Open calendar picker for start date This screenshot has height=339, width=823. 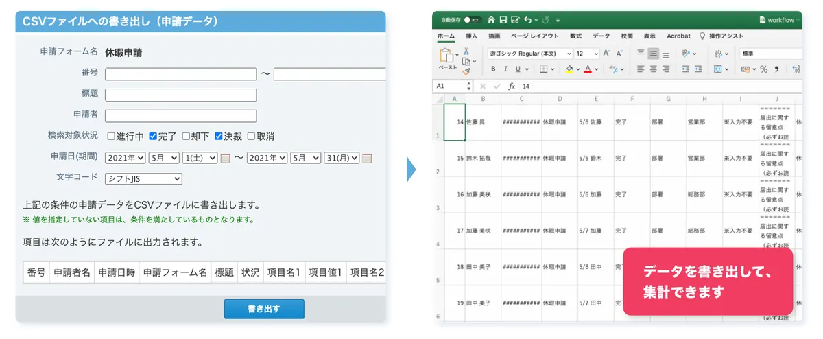(x=225, y=159)
